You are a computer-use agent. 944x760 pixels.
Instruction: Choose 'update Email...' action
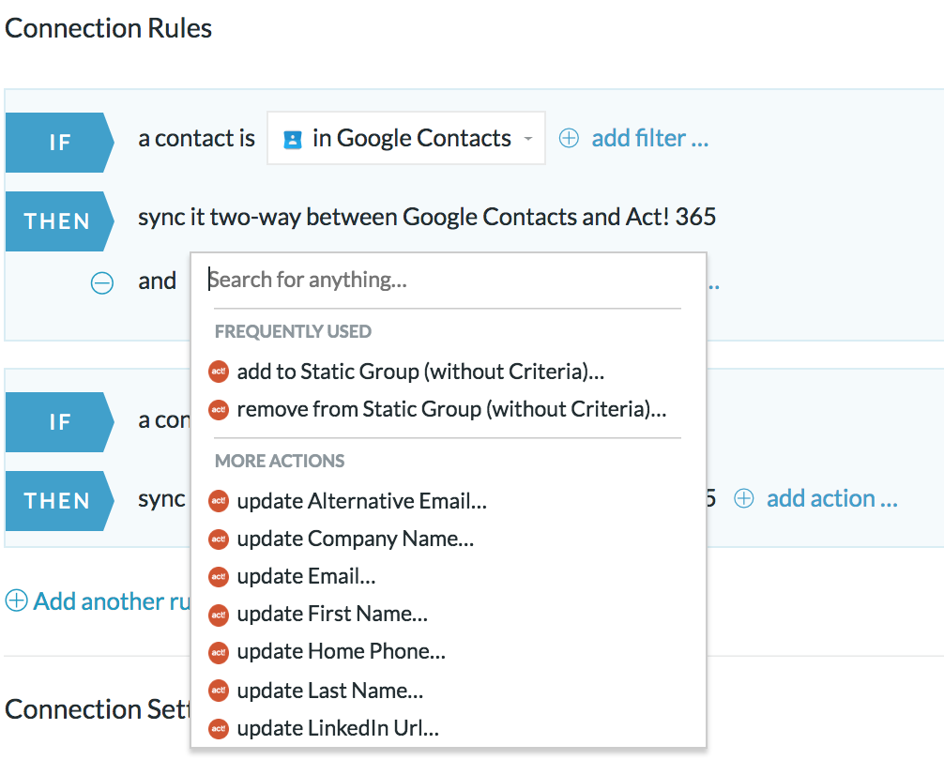click(306, 576)
